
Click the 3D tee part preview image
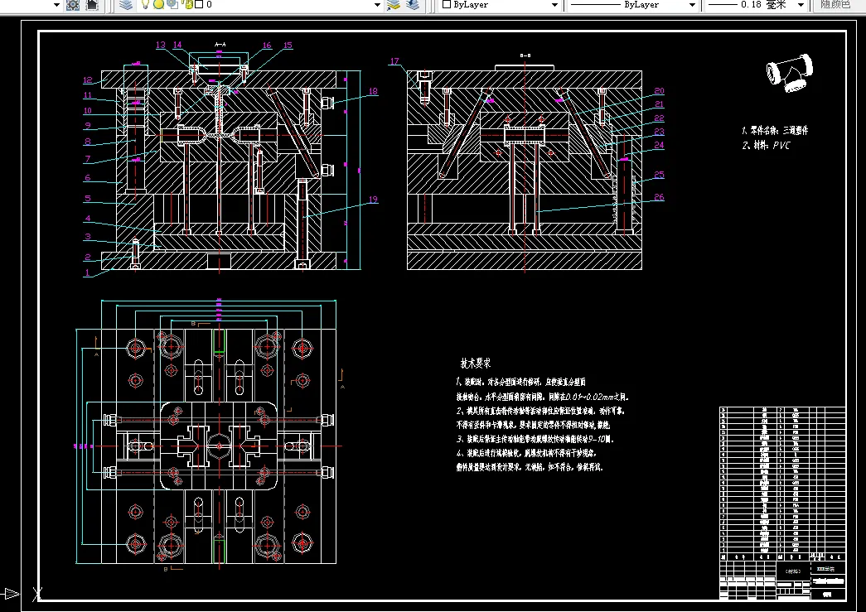click(789, 74)
